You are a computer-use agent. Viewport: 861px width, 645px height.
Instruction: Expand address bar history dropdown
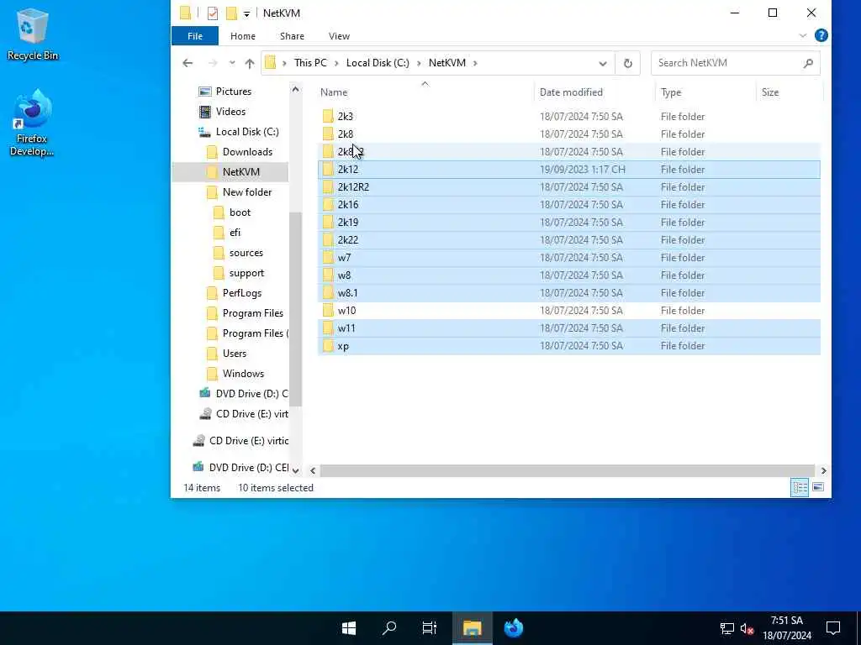coord(602,64)
